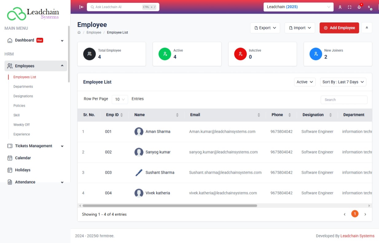Click the Add Employee button
The height and width of the screenshot is (243, 379).
pyautogui.click(x=339, y=28)
